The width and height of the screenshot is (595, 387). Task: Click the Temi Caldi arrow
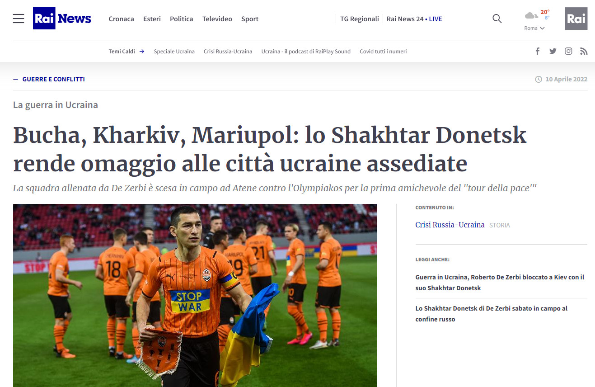[x=142, y=52]
